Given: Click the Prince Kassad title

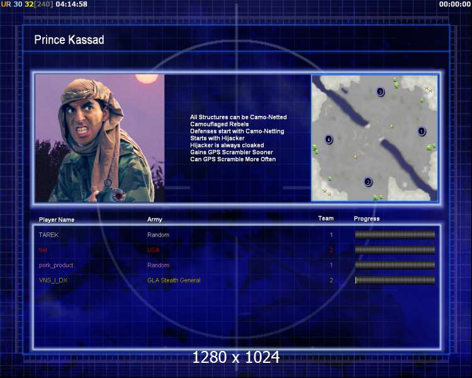Looking at the screenshot, I should coord(69,40).
